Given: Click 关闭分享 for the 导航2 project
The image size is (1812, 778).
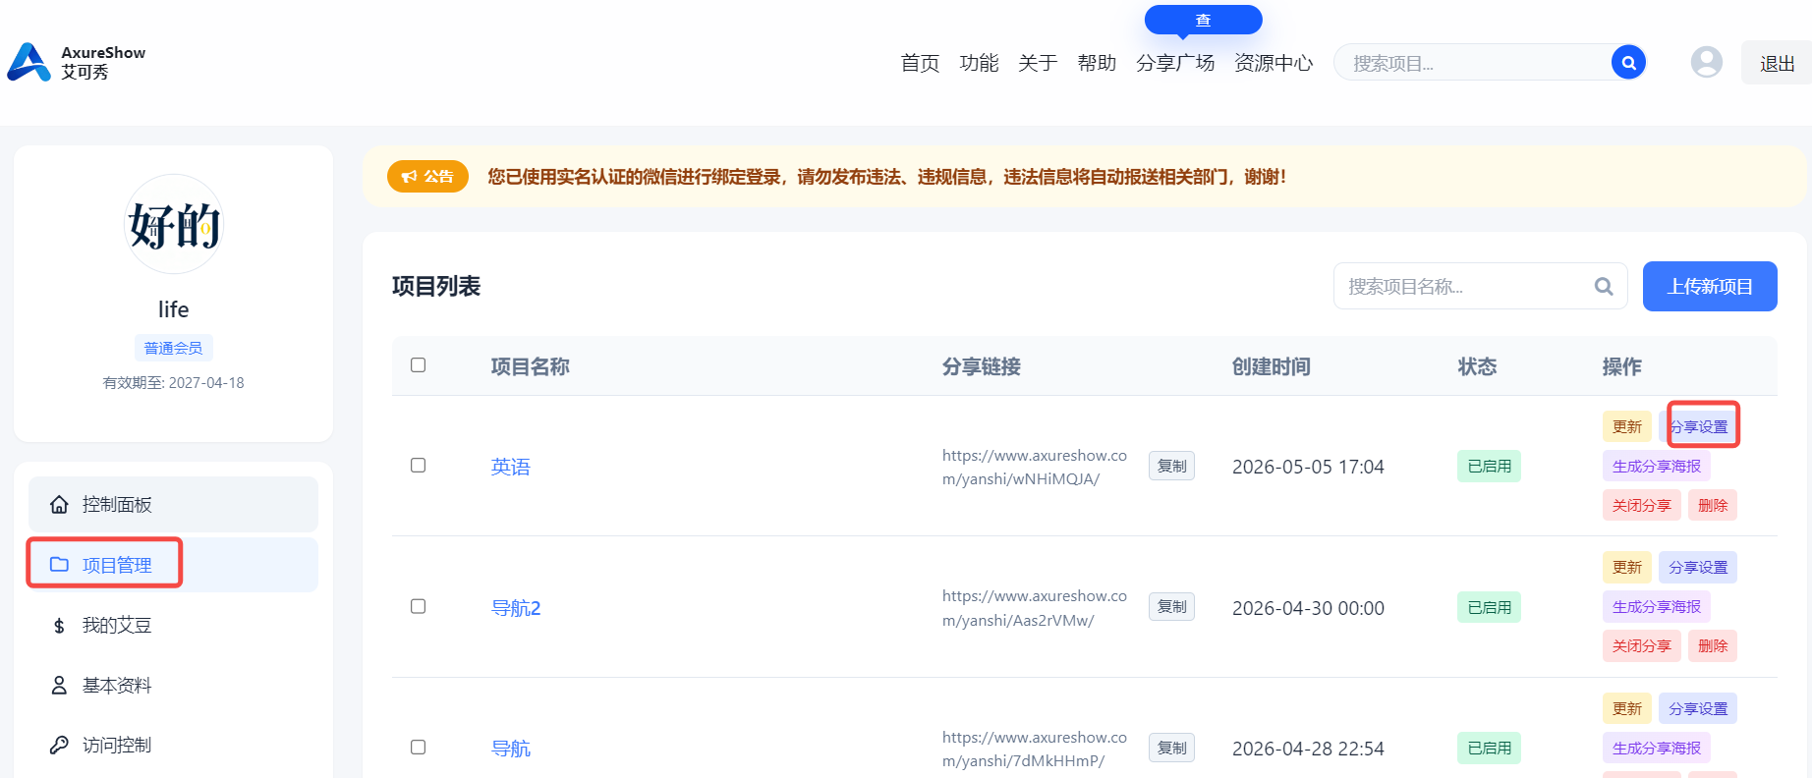Looking at the screenshot, I should click(1642, 645).
